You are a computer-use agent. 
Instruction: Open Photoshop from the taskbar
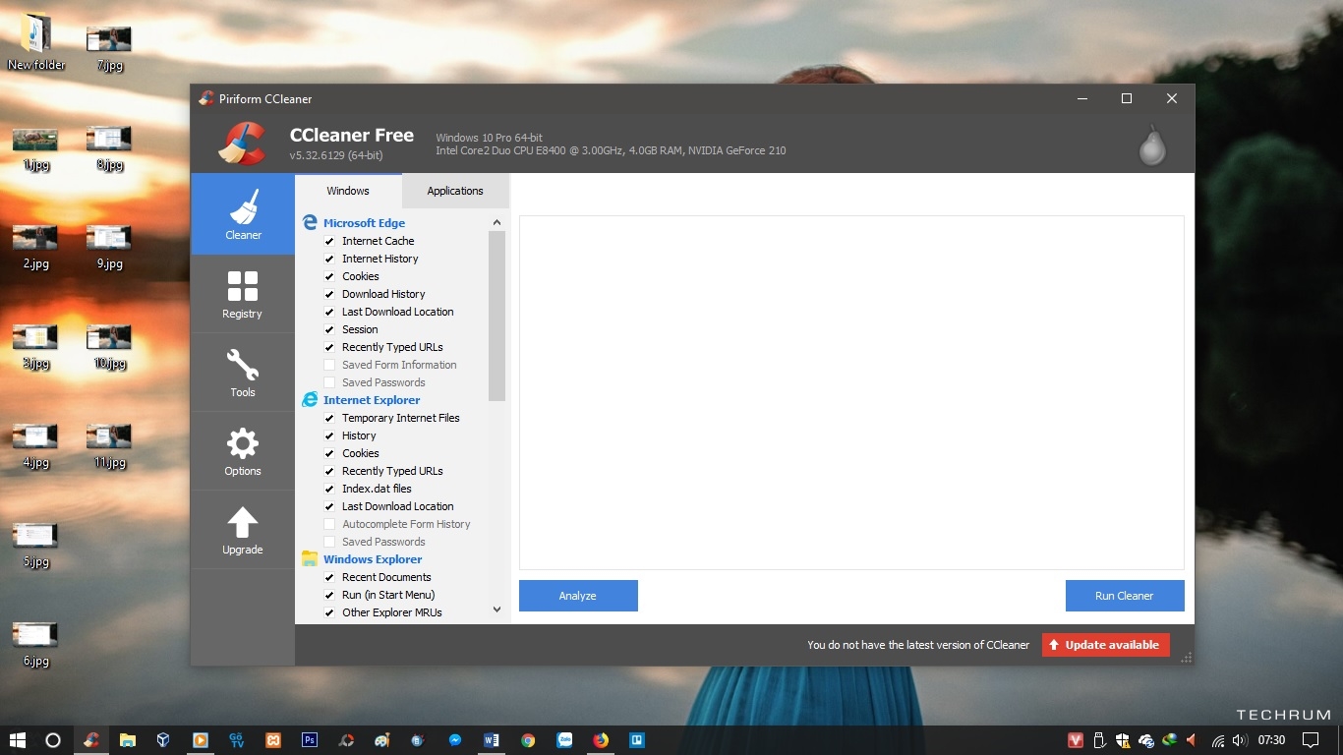(310, 740)
